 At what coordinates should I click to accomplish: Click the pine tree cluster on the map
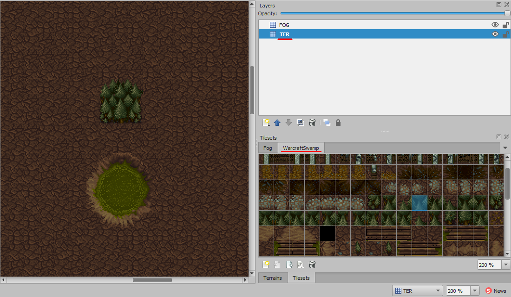pos(121,101)
